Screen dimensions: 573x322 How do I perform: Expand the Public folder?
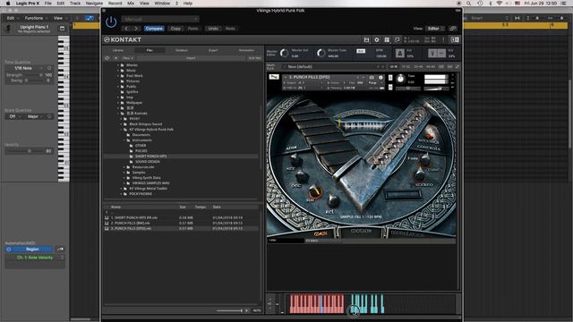pos(118,87)
